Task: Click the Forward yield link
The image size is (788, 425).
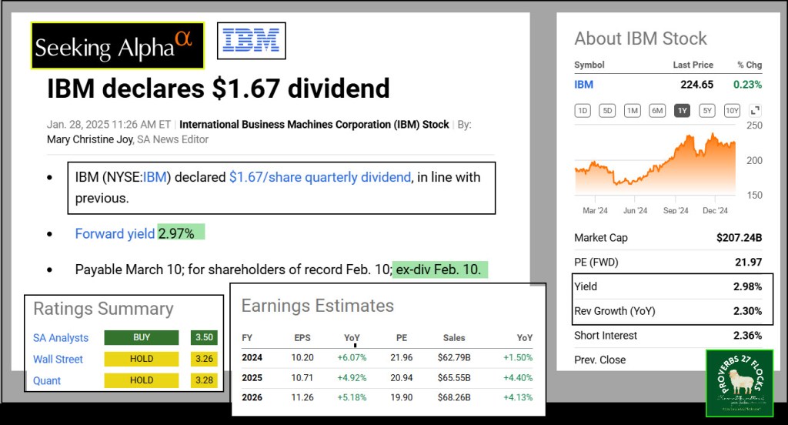Action: (115, 233)
